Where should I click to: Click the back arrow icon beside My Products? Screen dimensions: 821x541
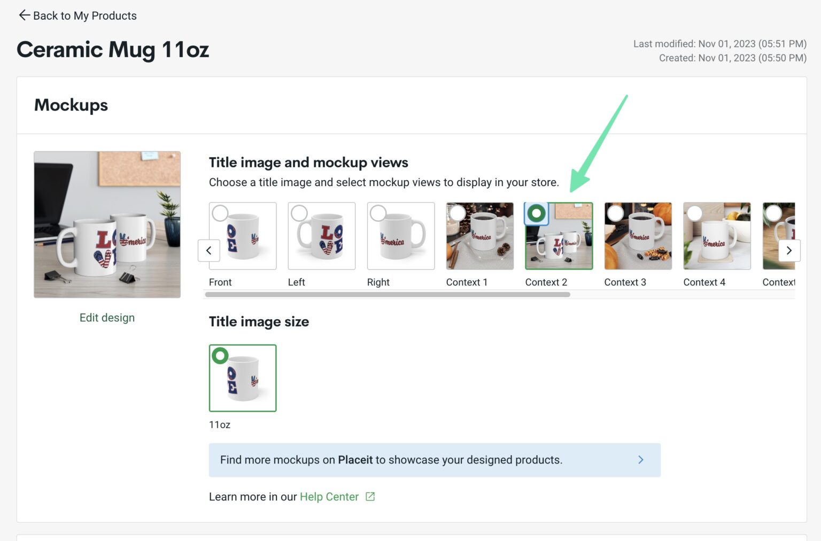(x=24, y=15)
